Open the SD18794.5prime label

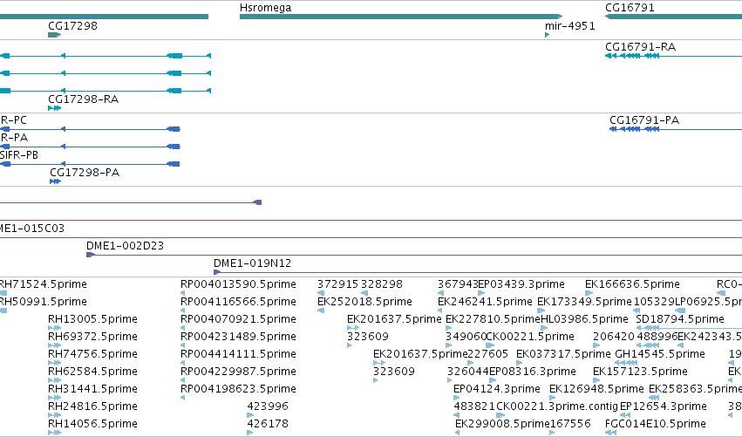click(680, 319)
